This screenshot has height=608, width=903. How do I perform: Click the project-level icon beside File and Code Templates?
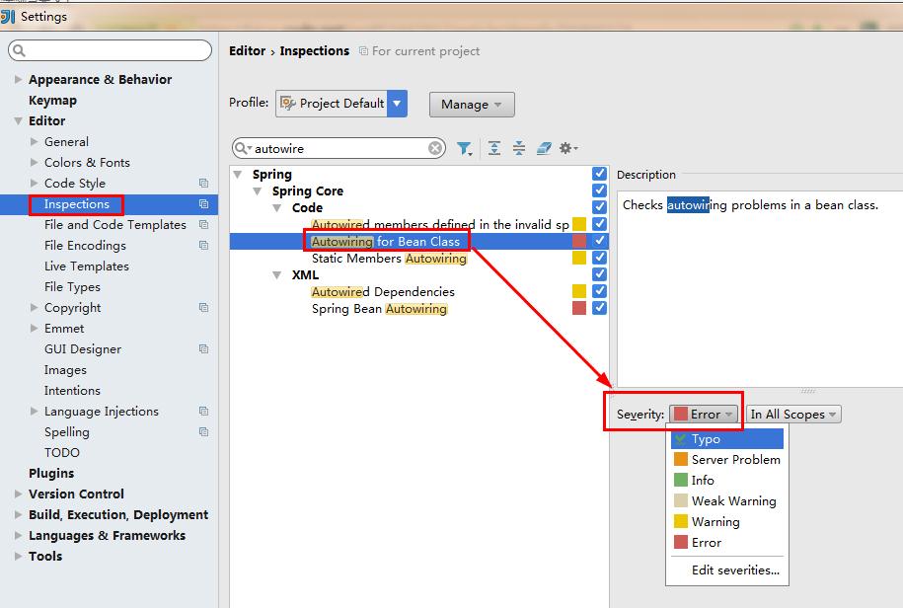203,225
